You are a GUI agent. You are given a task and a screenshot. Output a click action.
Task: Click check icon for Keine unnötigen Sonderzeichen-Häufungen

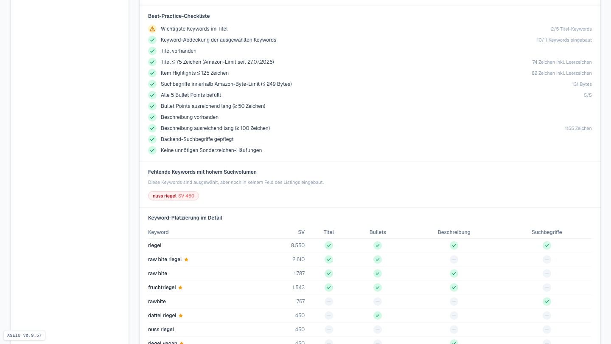152,150
